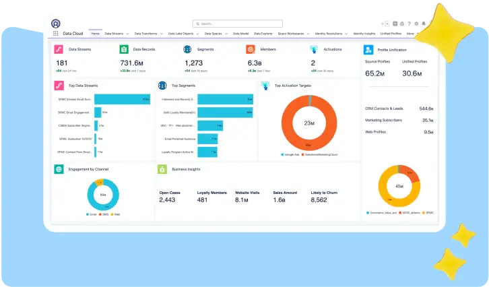Click the green Data Records icon
Viewport: 489px width, 287px height.
(124, 49)
